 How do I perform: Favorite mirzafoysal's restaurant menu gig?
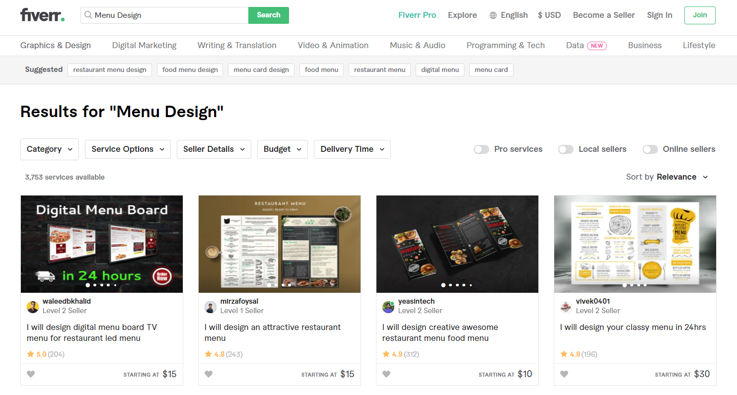point(209,374)
